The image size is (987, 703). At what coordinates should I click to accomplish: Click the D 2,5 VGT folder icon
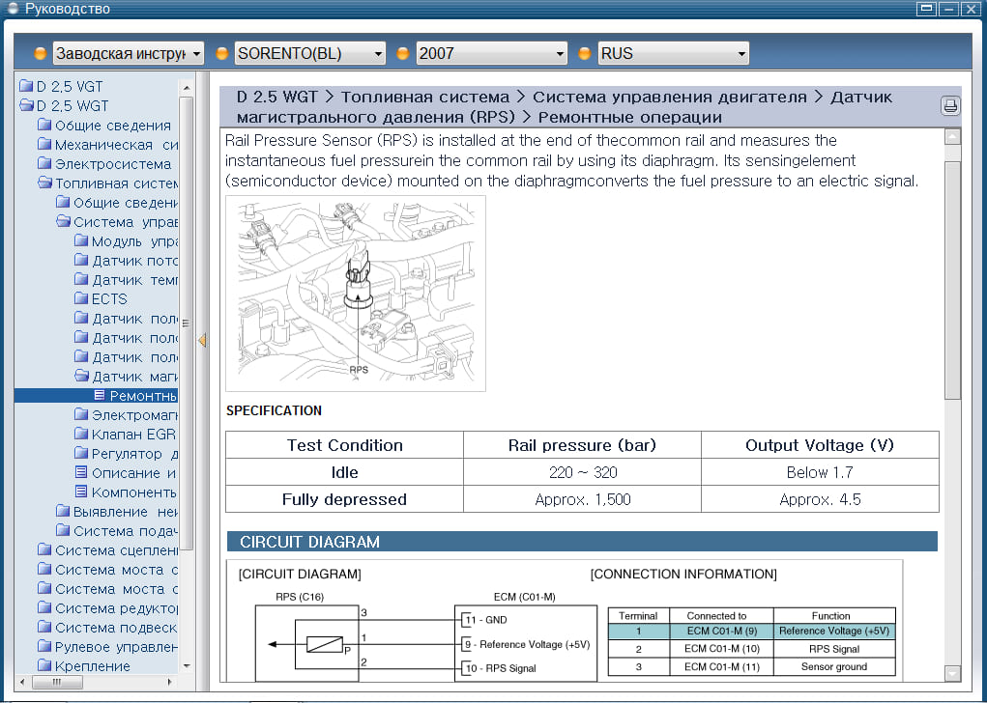coord(26,87)
